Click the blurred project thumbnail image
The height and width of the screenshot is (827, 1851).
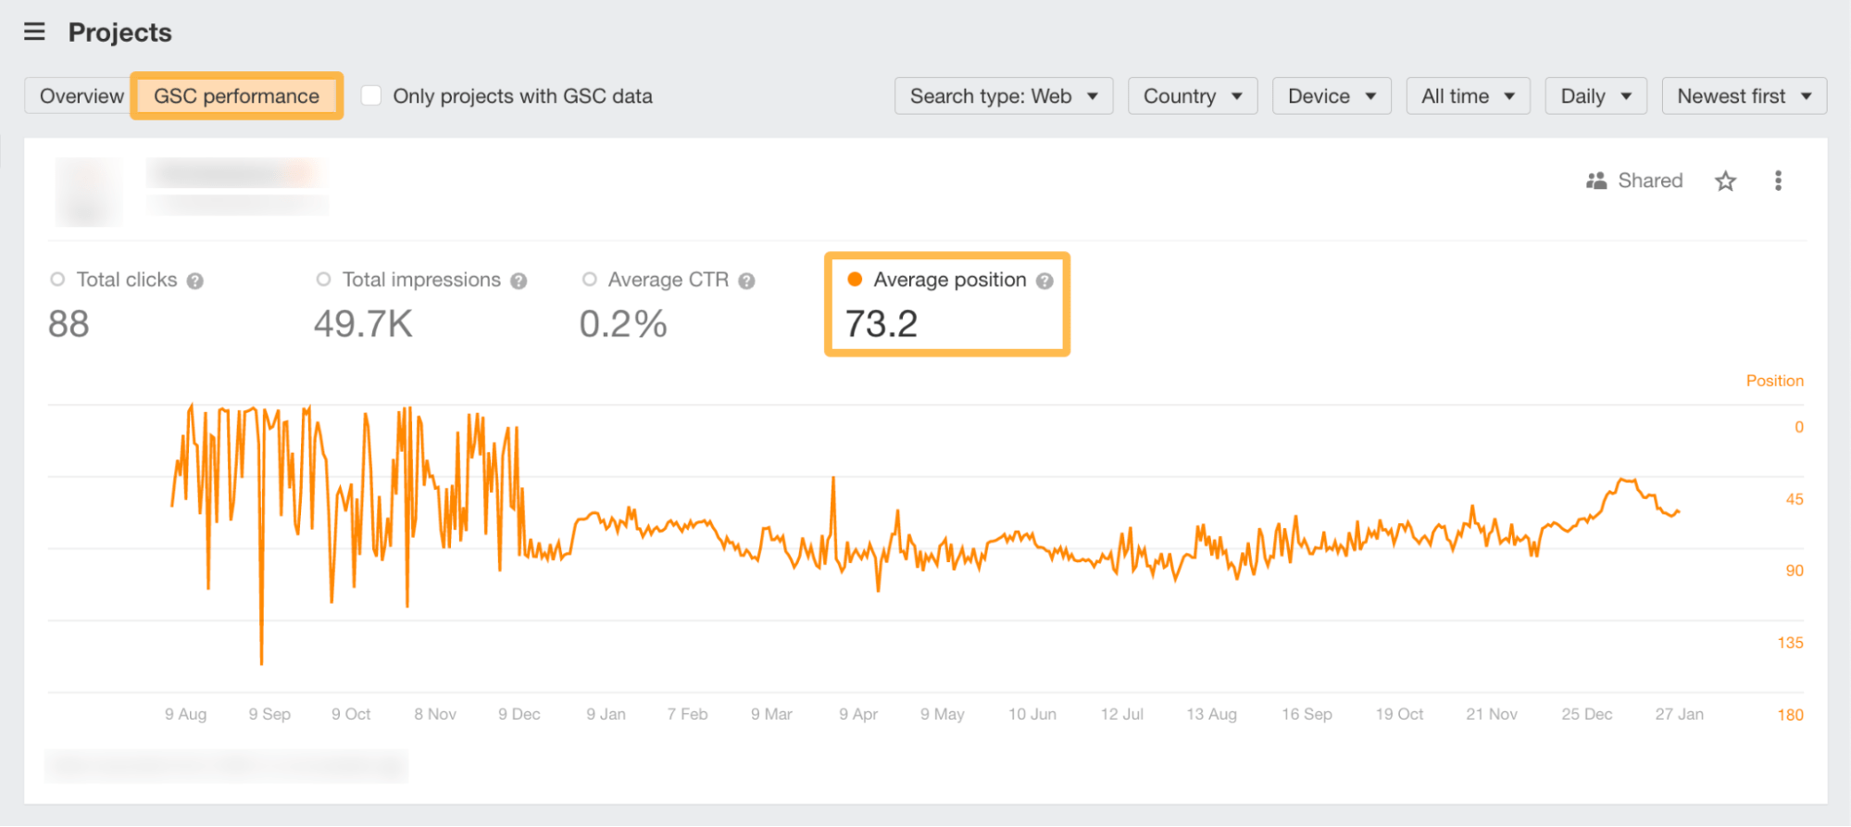89,192
